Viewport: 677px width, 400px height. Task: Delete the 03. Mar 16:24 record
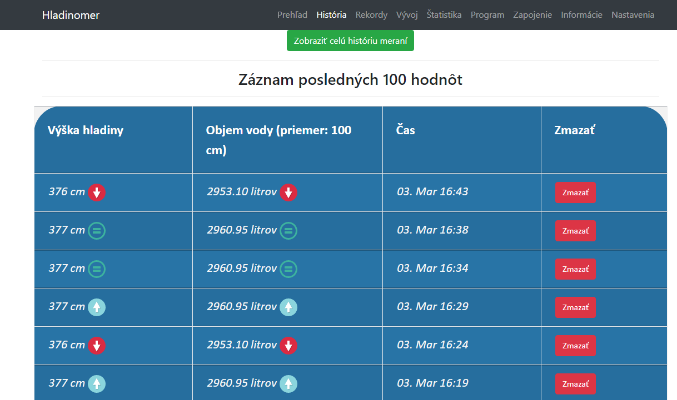(x=575, y=346)
